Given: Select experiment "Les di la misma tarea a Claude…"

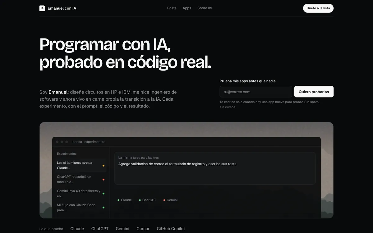Looking at the screenshot, I should coord(81,165).
